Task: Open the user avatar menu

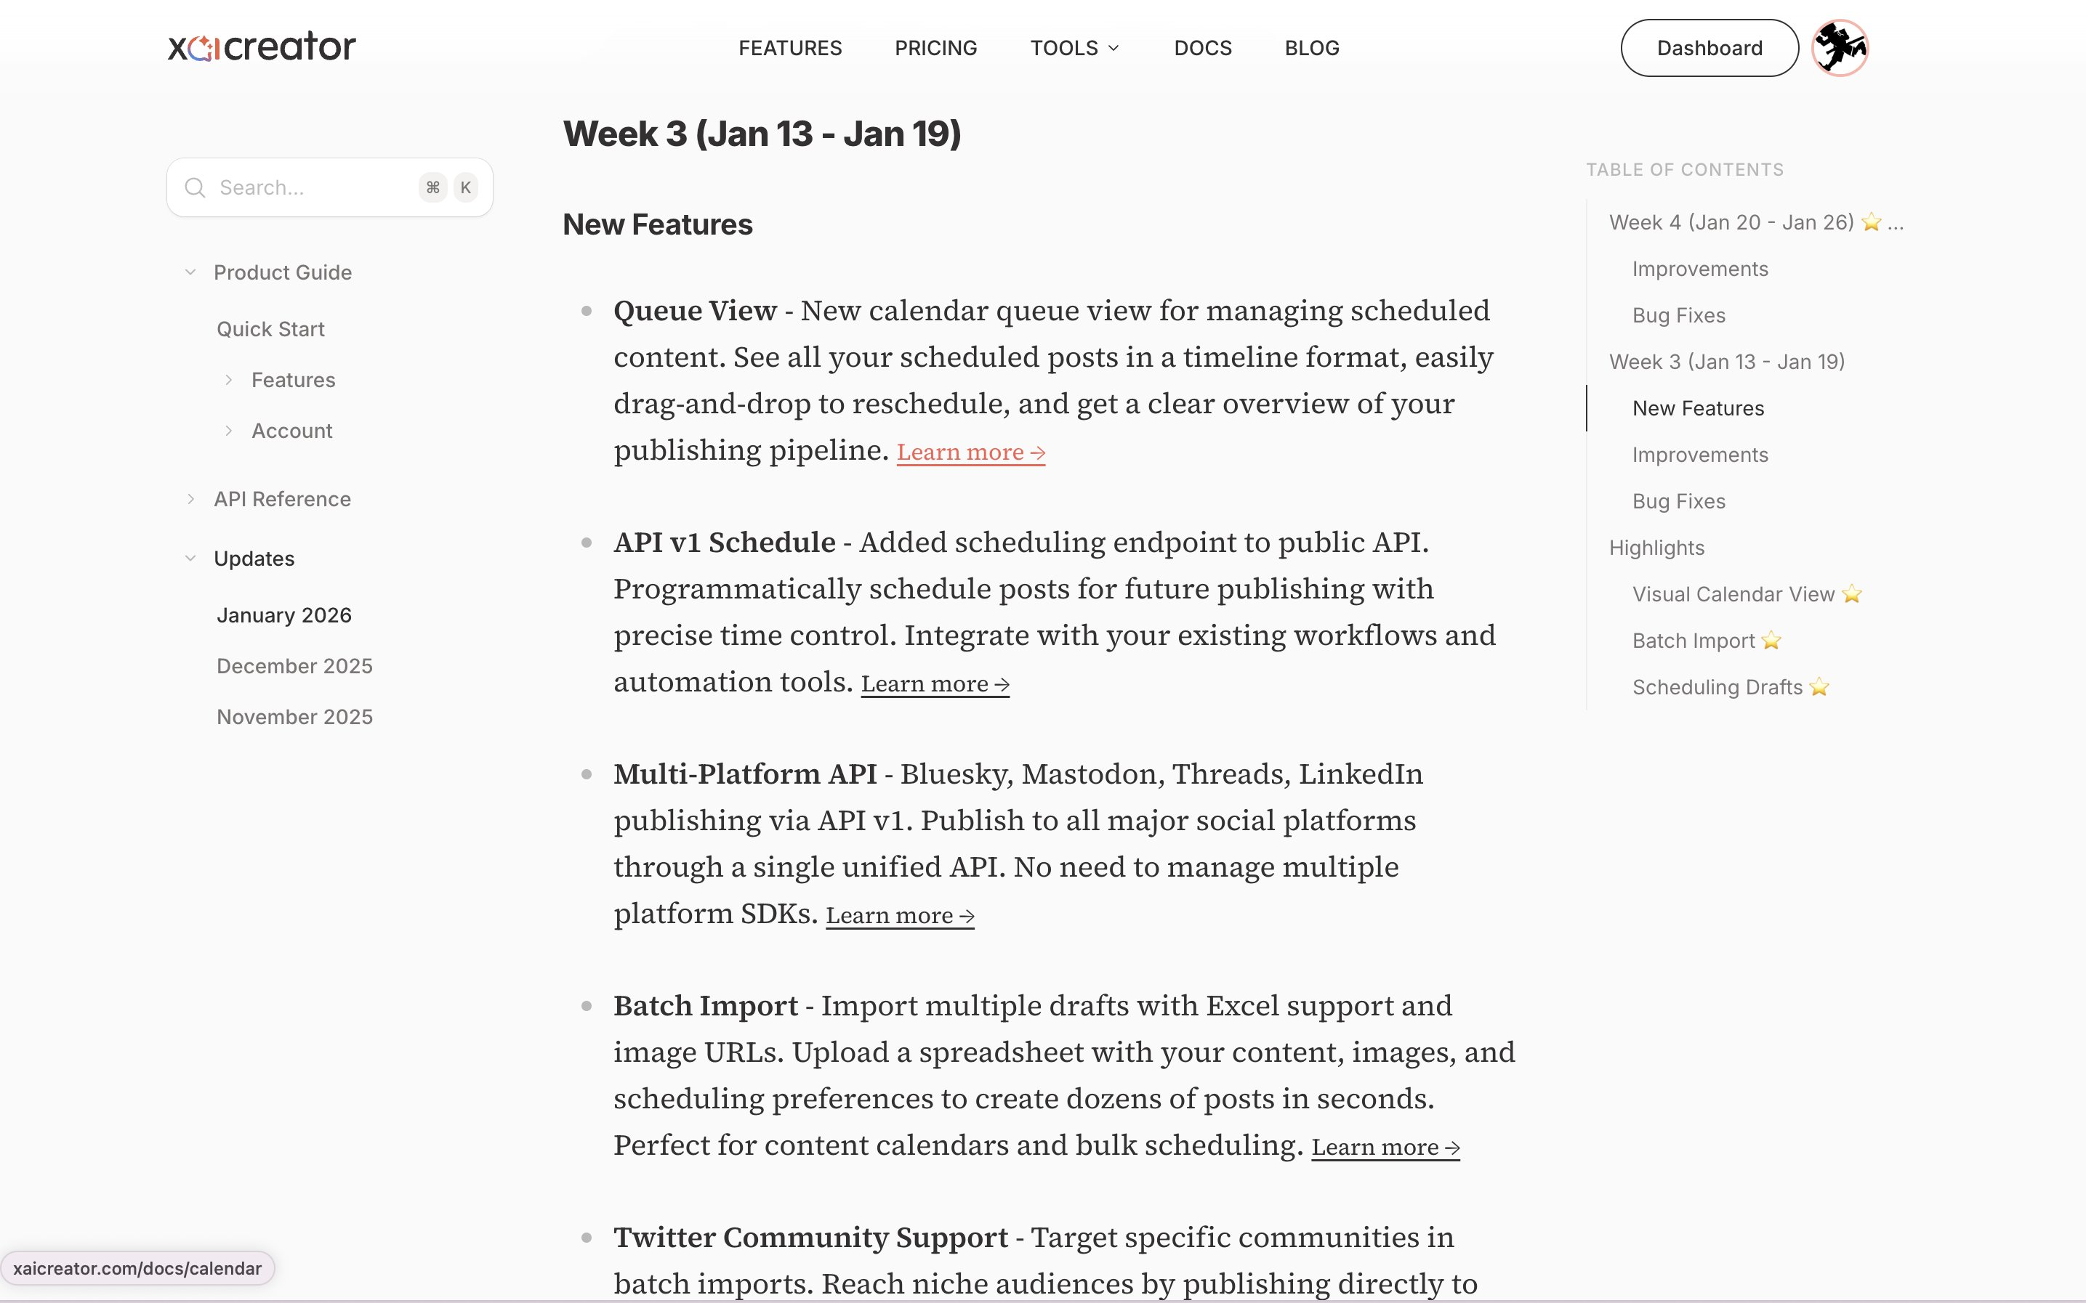Action: [1838, 47]
